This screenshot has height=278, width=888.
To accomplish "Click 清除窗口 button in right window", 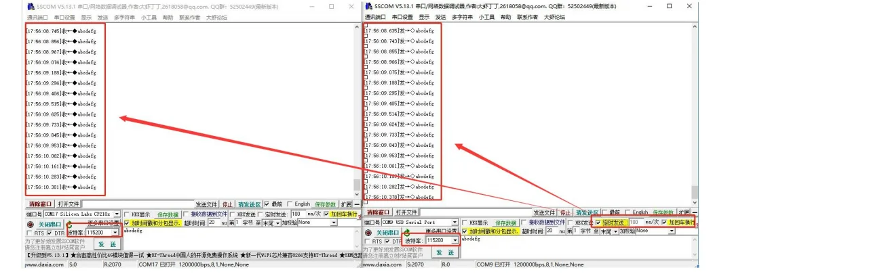I will tap(379, 212).
